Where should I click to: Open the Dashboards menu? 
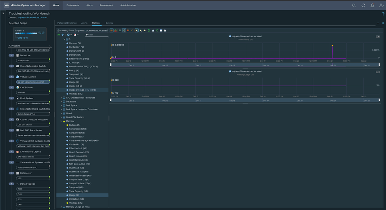tap(73, 5)
